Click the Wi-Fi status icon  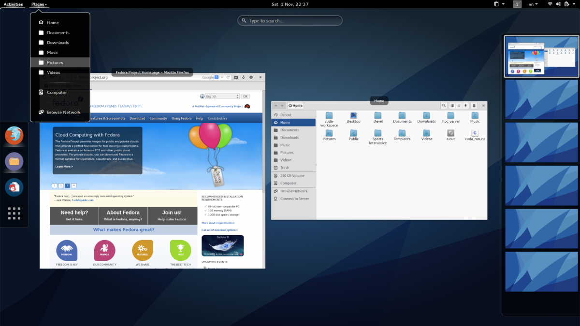point(550,4)
